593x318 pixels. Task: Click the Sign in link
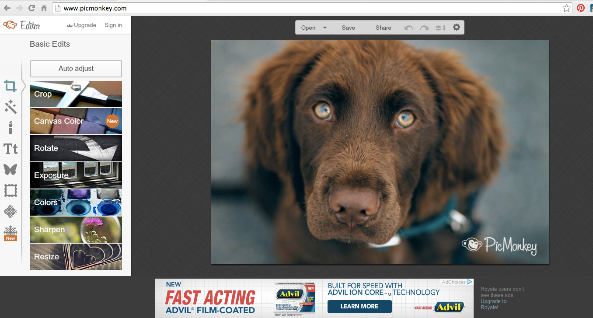tap(113, 25)
